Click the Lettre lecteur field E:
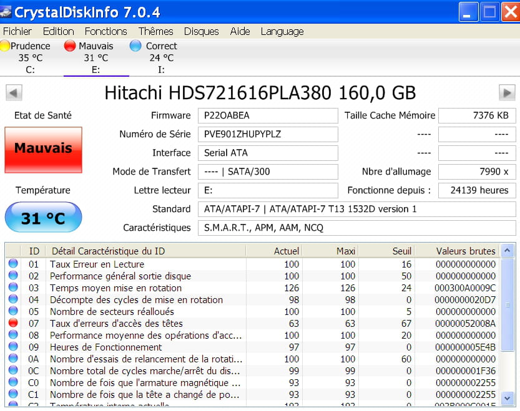Viewport: 520px width, 411px height. point(268,190)
